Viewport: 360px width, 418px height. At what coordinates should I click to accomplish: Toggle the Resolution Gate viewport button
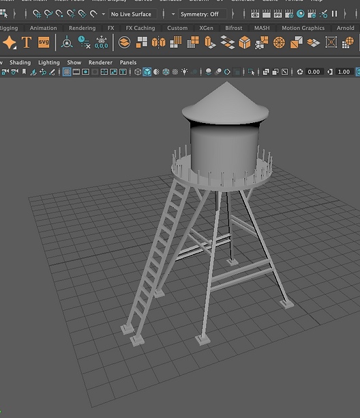point(85,72)
